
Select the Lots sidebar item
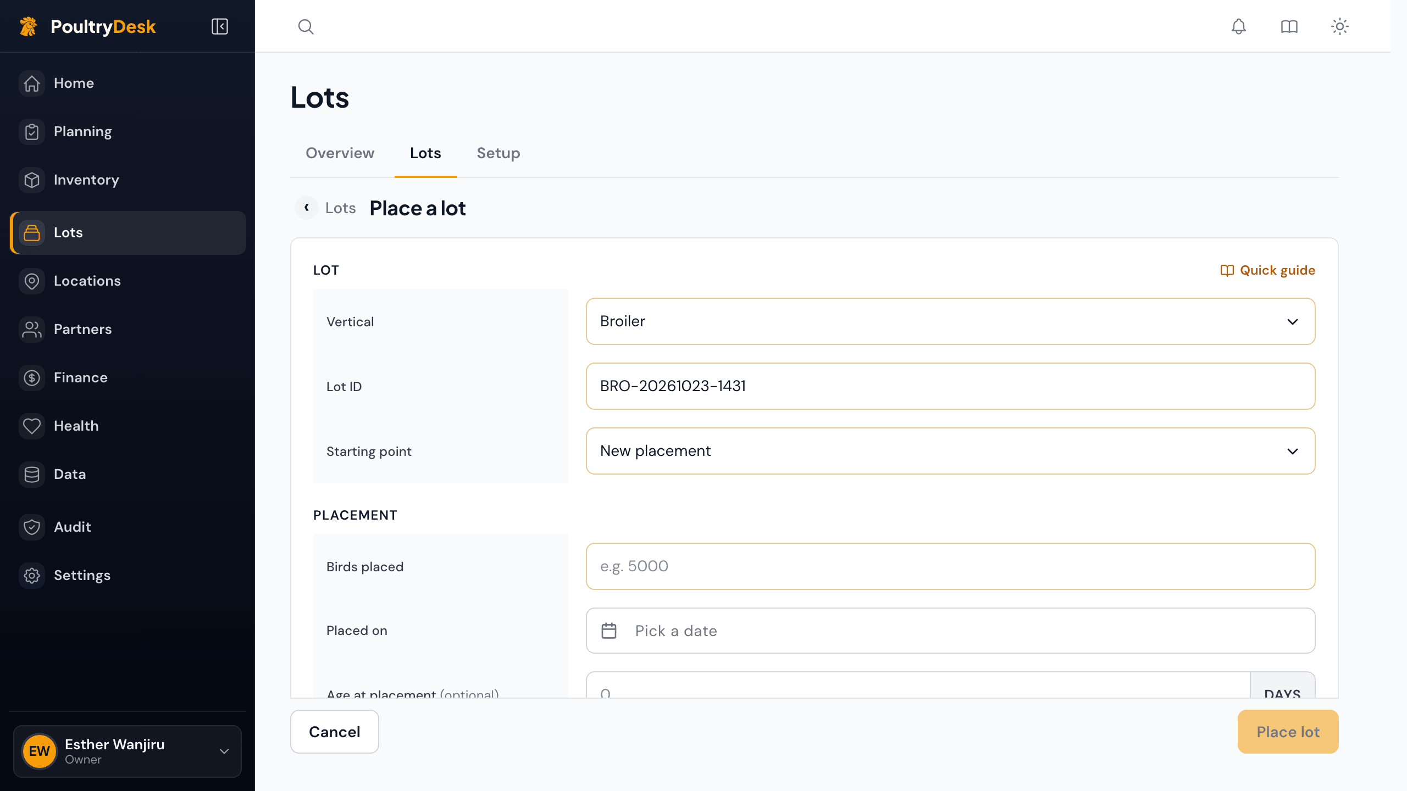pyautogui.click(x=128, y=233)
